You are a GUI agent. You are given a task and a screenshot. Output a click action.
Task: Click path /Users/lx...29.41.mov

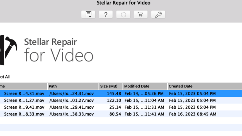[x=71, y=107]
